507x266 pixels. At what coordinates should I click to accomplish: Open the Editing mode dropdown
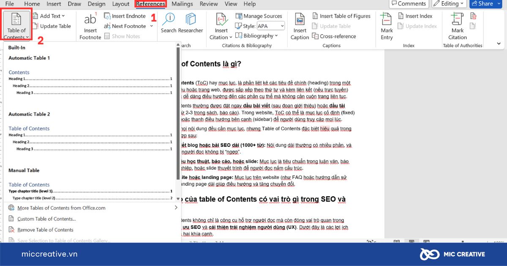point(448,4)
